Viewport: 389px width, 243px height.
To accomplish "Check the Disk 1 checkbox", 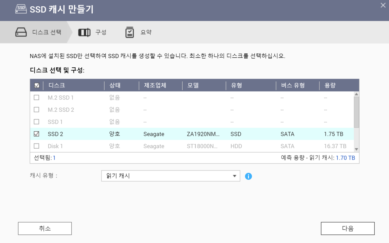I will pyautogui.click(x=36, y=146).
